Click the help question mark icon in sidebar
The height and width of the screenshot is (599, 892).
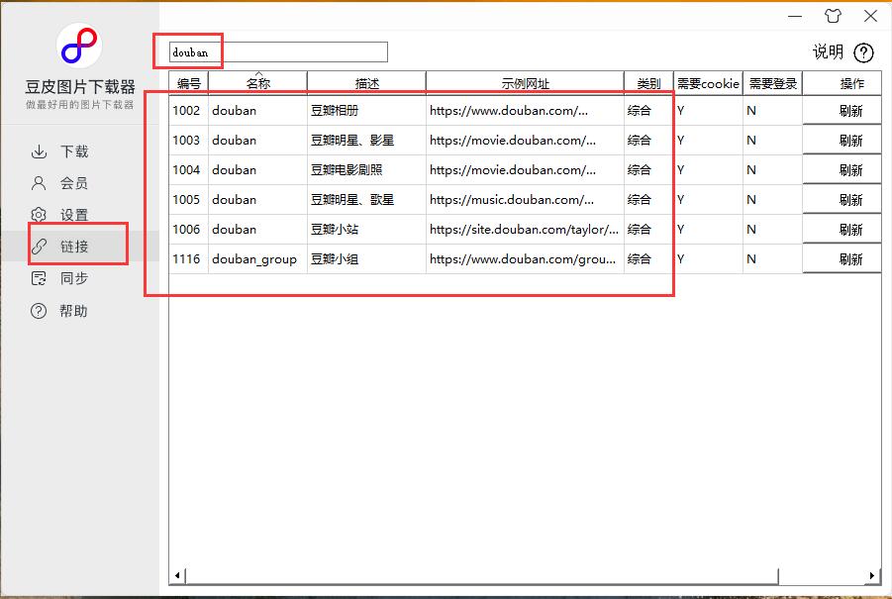click(39, 311)
